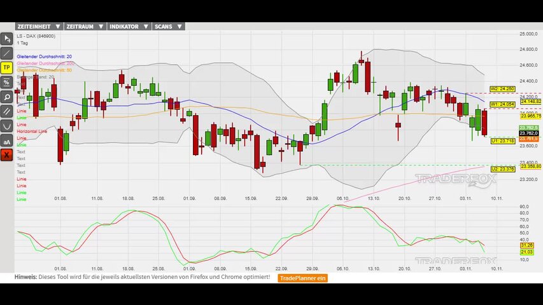Click the red X delete tool
543x305 pixels.
coord(7,155)
